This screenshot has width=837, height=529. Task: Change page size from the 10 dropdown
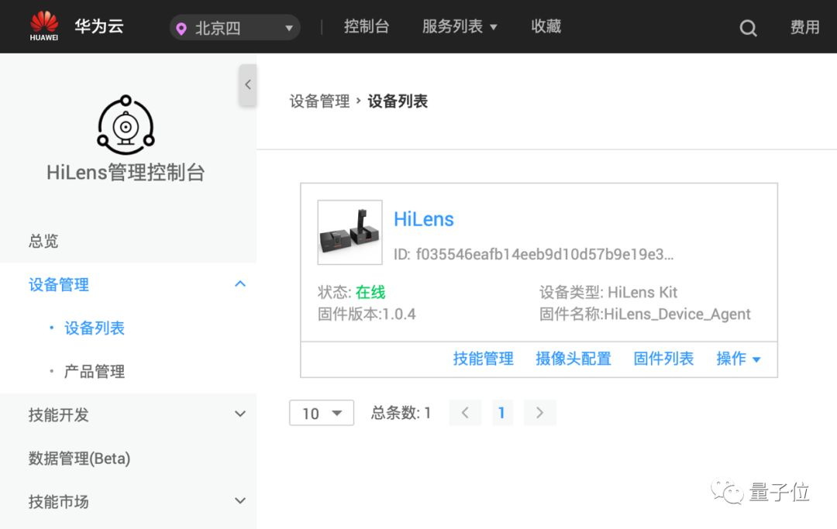pyautogui.click(x=322, y=413)
